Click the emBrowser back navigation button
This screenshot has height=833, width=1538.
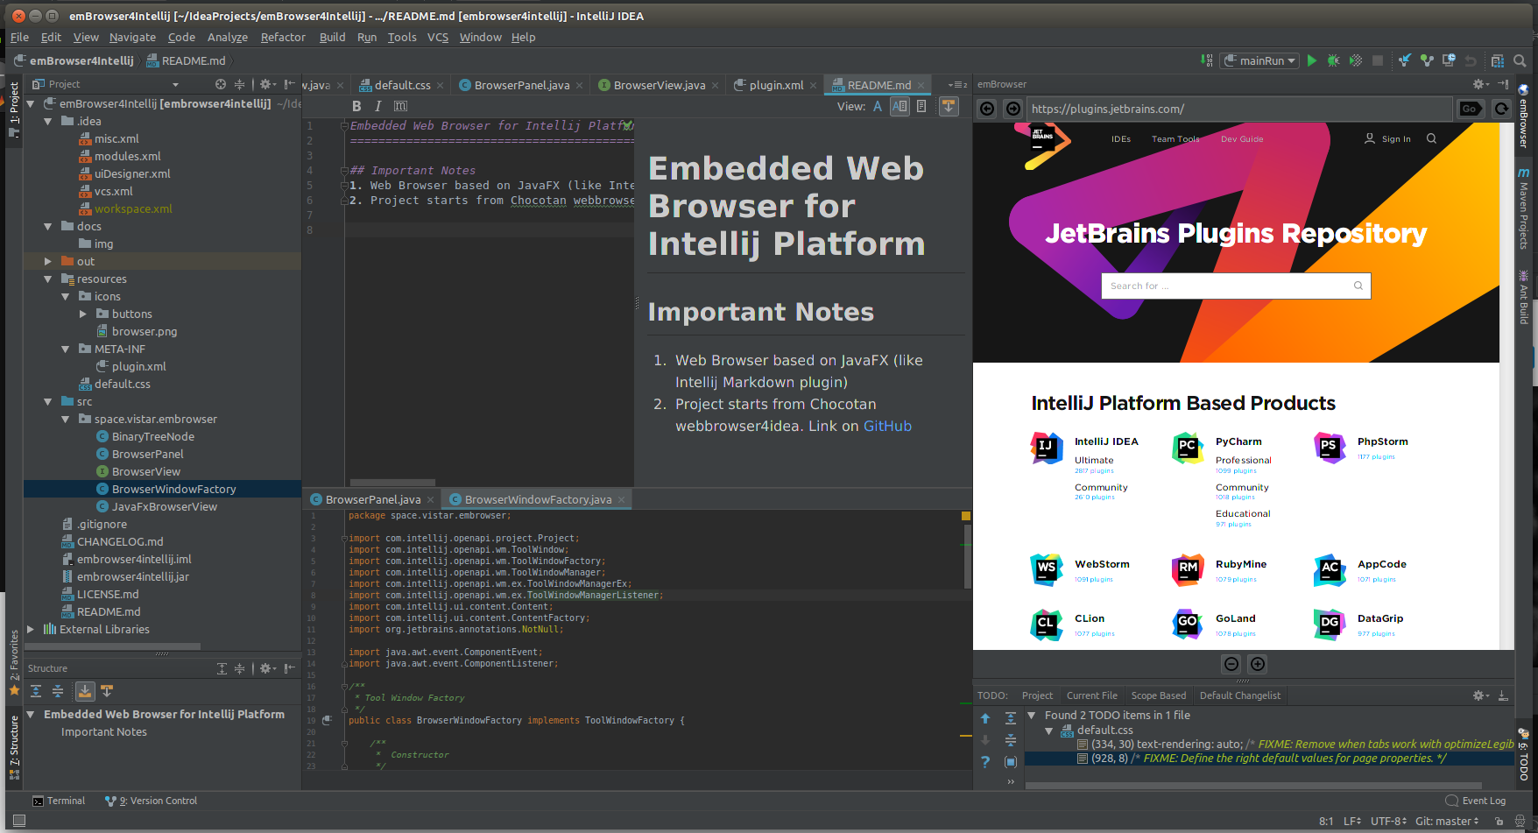(987, 109)
